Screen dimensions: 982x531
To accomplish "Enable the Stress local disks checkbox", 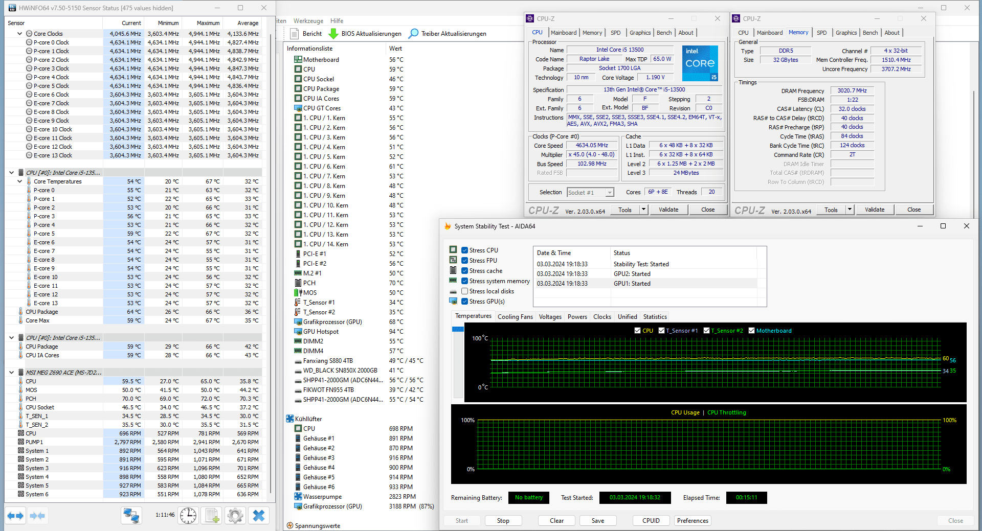I will (464, 291).
